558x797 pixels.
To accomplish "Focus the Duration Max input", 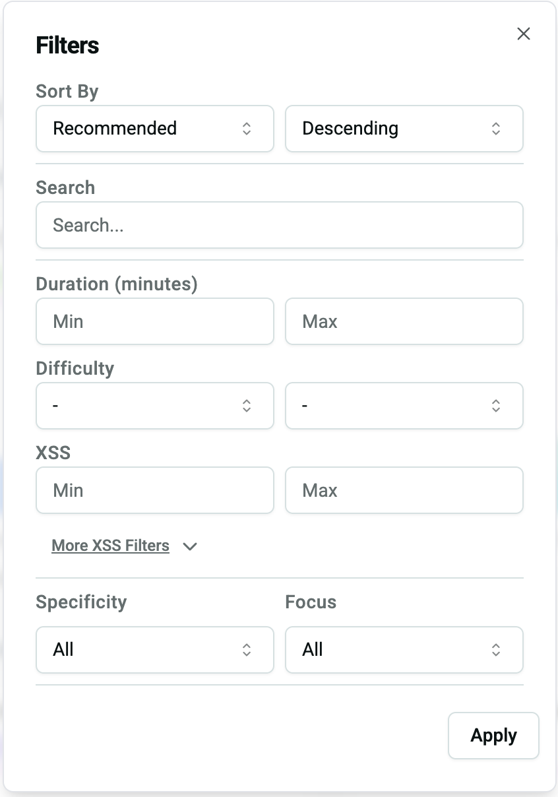I will (x=404, y=321).
